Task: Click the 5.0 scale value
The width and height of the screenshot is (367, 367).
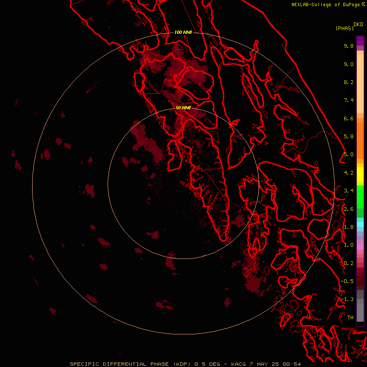Action: tap(349, 155)
